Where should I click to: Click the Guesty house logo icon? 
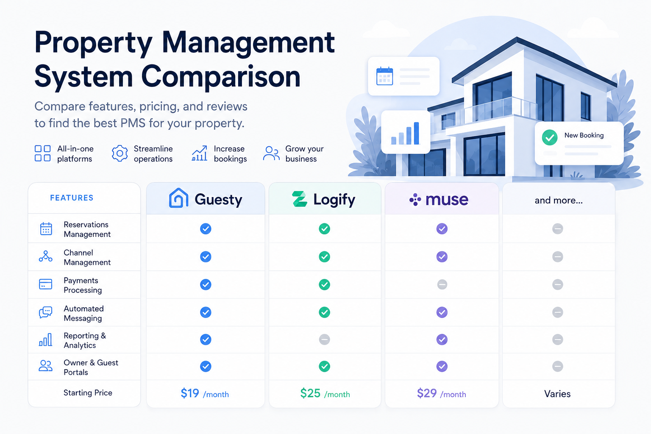coord(178,198)
